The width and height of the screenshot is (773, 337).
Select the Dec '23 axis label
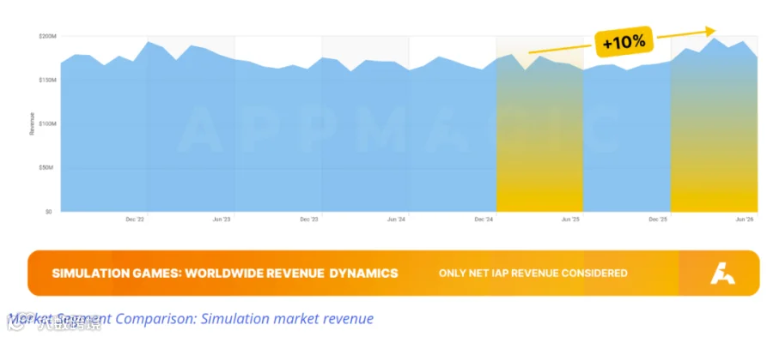point(308,220)
